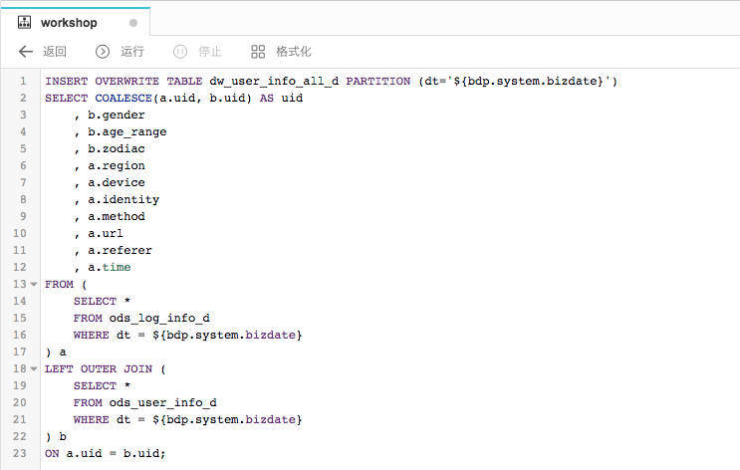
Task: Click the text 'a.region'
Action: pyautogui.click(x=117, y=166)
